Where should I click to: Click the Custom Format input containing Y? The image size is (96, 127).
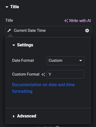point(65,74)
